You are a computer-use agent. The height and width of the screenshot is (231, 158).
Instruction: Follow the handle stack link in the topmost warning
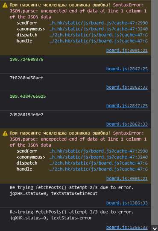point(99,41)
